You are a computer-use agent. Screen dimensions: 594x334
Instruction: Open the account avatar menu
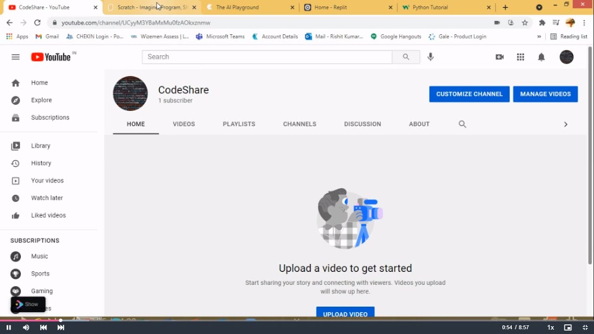coord(567,57)
